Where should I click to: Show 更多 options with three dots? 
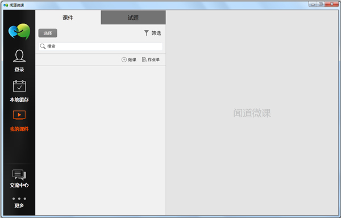(x=19, y=202)
